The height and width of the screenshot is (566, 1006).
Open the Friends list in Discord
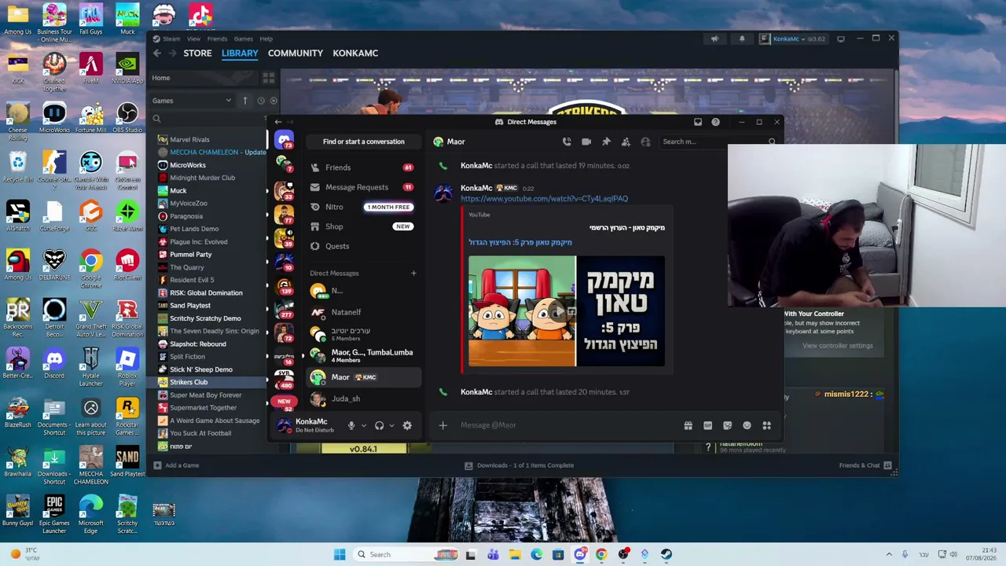363,167
